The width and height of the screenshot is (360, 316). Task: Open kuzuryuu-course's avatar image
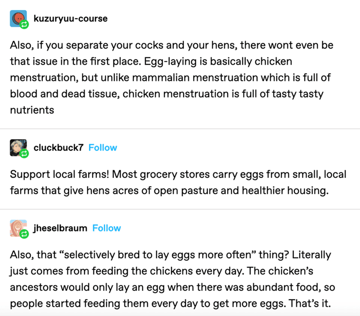18,18
